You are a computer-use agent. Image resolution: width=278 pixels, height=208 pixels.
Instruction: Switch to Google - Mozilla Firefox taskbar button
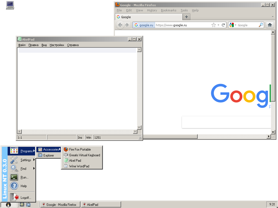coord(60,205)
